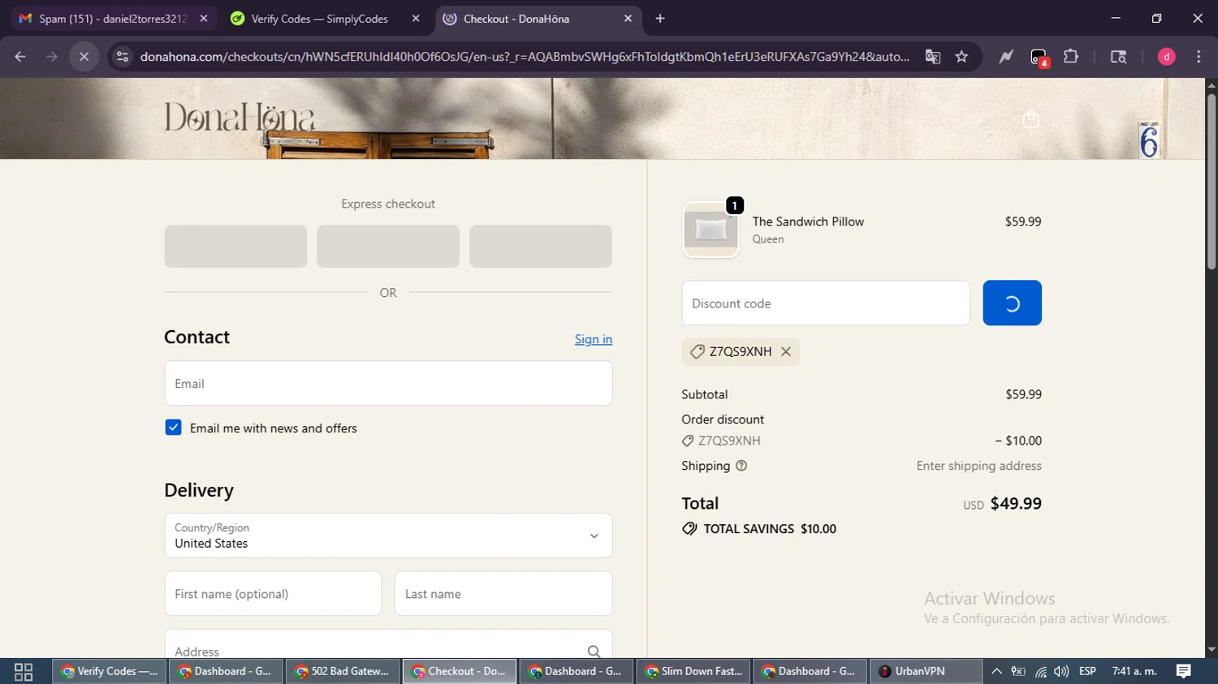Click the Discount code field
Viewport: 1218px width, 684px height.
826,303
